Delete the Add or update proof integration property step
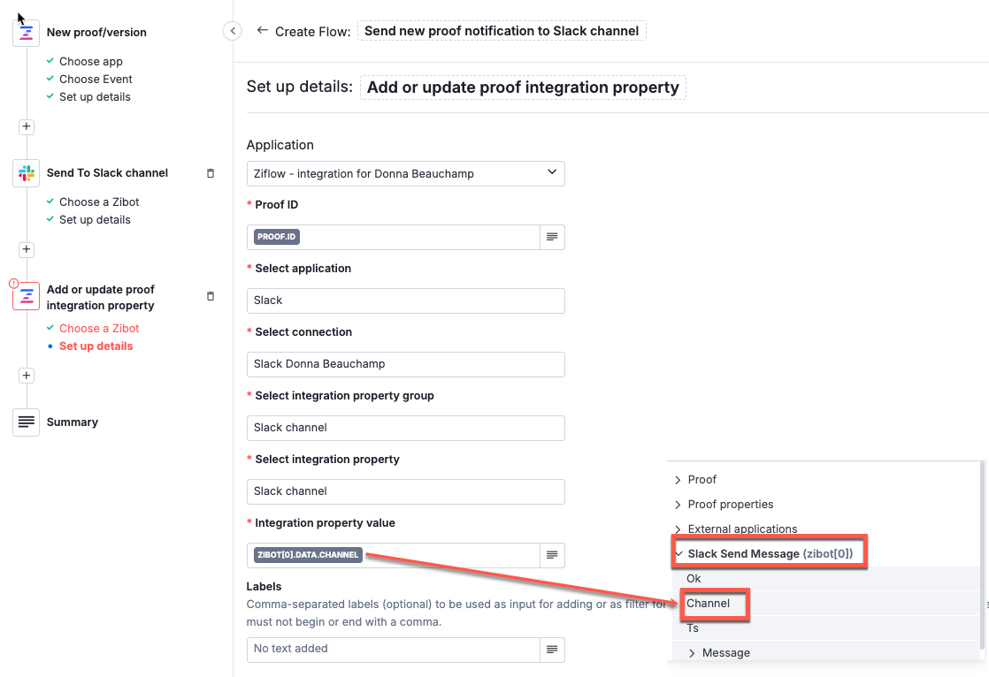The width and height of the screenshot is (989, 677). pyautogui.click(x=211, y=297)
